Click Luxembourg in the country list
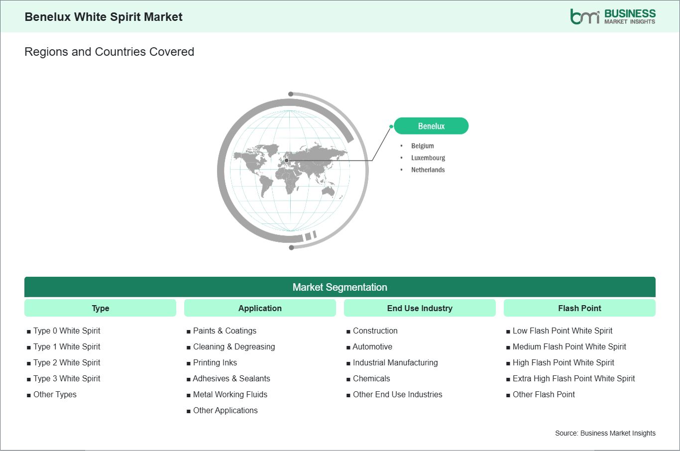This screenshot has width=680, height=451. coord(428,158)
